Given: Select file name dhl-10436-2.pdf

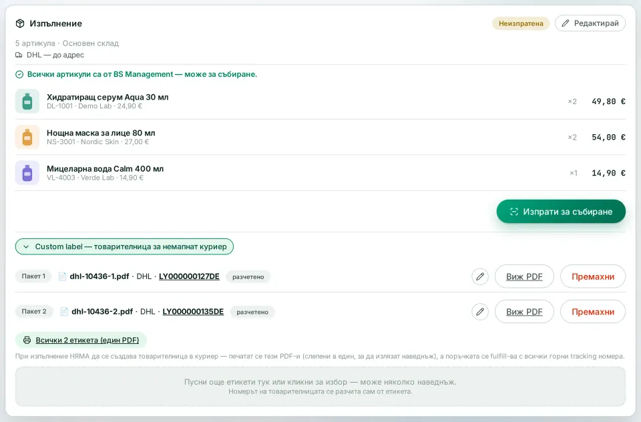Looking at the screenshot, I should pyautogui.click(x=102, y=312).
